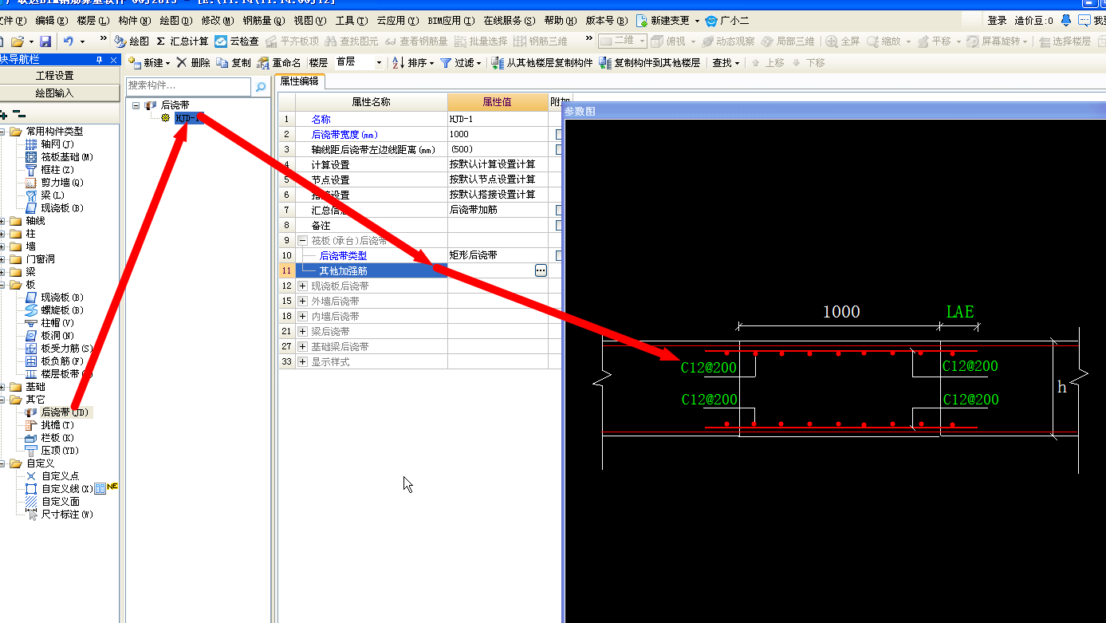1106x623 pixels.
Task: Toggle checkbox for 轴线距后浇带左边线距离 row
Action: (x=559, y=149)
